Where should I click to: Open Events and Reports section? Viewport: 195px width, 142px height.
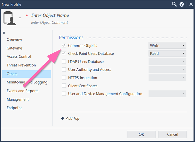point(22,91)
